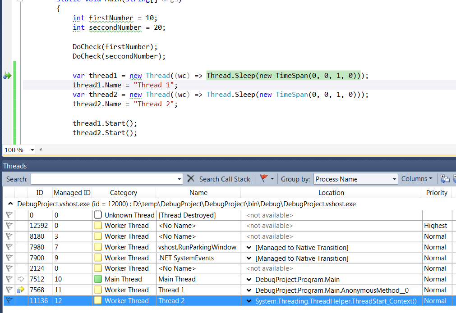The height and width of the screenshot is (313, 456).
Task: Flag Thread 2 using its row flag
Action: (x=9, y=300)
